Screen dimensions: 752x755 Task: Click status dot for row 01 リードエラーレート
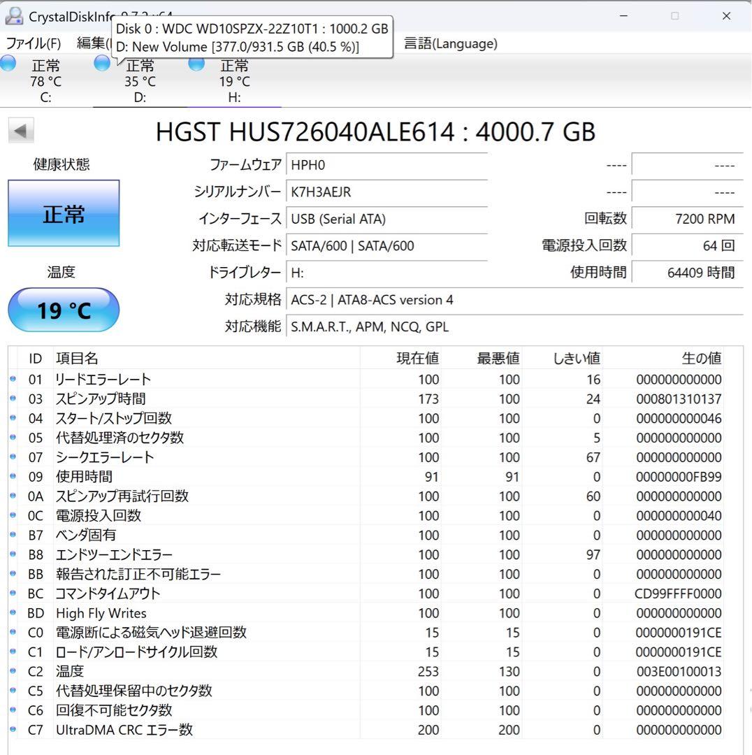point(13,379)
